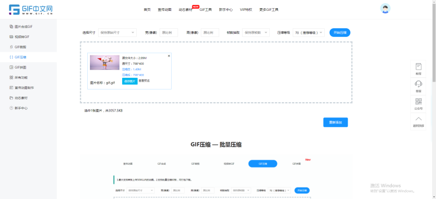The height and width of the screenshot is (199, 436).
Task: Select GIF压缩 in the left sidebar
Action: coord(18,57)
